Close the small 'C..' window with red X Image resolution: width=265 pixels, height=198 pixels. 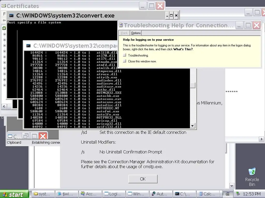(x=43, y=136)
